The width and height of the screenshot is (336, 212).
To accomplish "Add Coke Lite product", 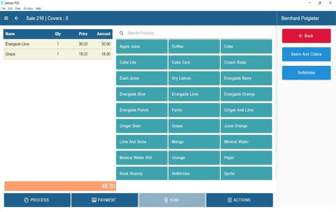I will [x=142, y=62].
